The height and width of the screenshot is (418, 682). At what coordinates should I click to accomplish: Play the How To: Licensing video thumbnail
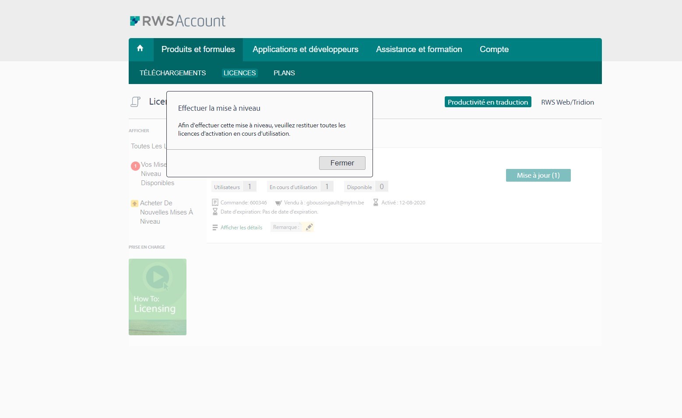tap(157, 297)
